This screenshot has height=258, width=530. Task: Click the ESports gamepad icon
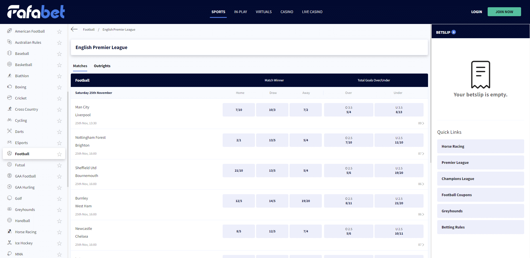tap(9, 142)
